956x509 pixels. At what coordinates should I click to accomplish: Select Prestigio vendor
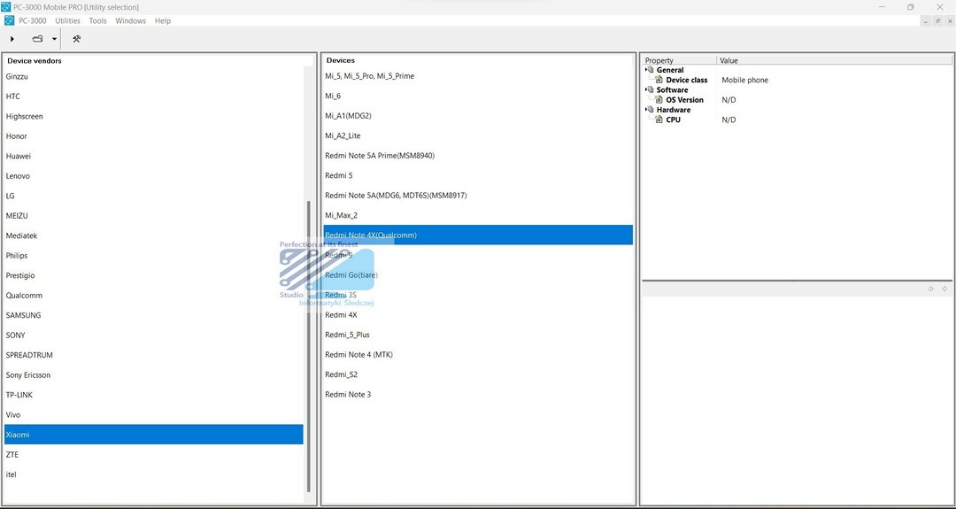click(x=154, y=275)
